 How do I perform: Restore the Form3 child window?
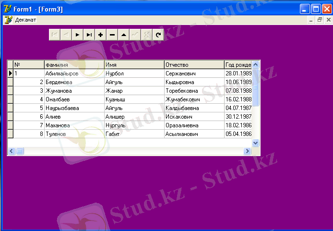(x=320, y=20)
